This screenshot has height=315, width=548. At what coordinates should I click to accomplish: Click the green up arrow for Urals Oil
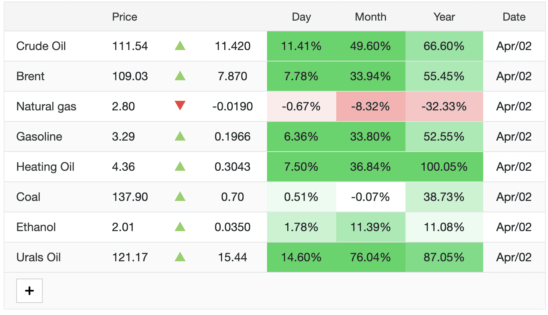pyautogui.click(x=180, y=257)
